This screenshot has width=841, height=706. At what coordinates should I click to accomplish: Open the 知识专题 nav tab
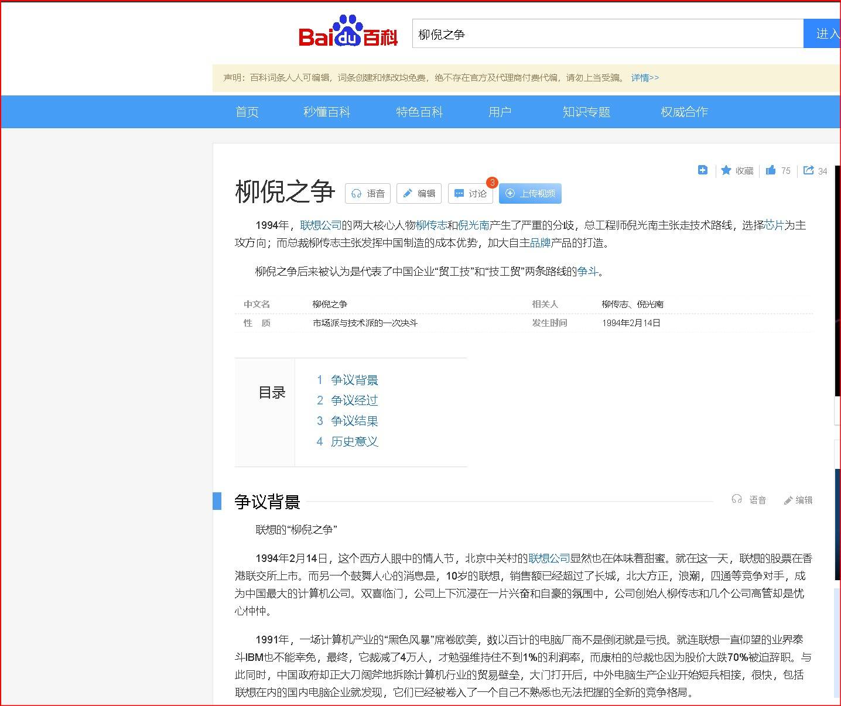(586, 112)
